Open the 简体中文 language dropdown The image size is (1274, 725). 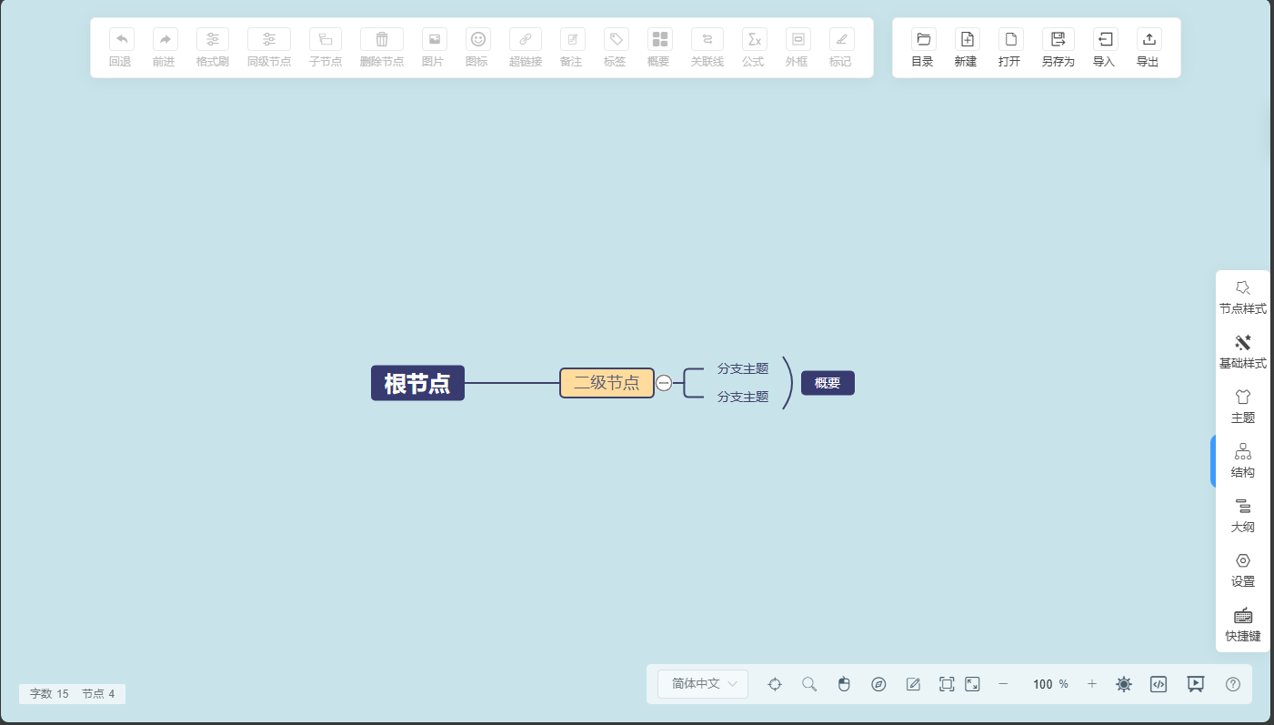pyautogui.click(x=703, y=684)
